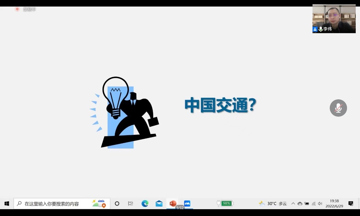Viewport: 360px width, 216px height.
Task: Click the red recording indicator dot
Action: [17, 9]
